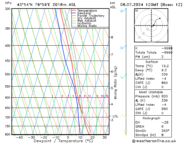This screenshot has height=143, width=185.
Task: Click the Mixing Ratio (g/kg) vertical axis title
Action: (115, 83)
